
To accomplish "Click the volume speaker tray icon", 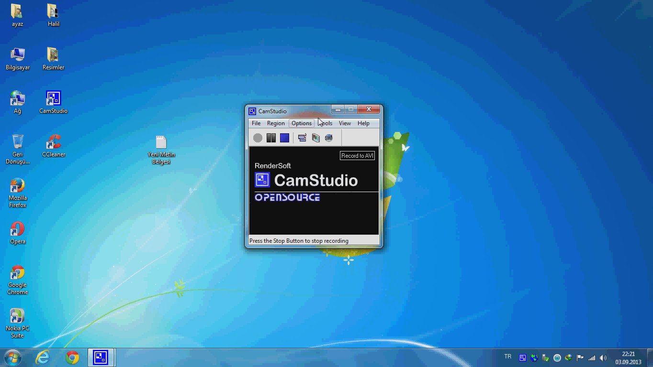I will (x=603, y=357).
